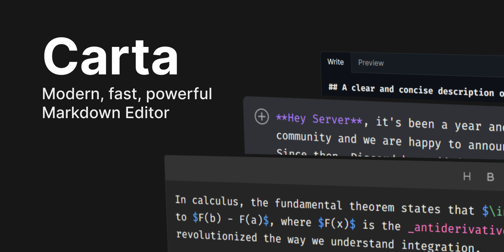The width and height of the screenshot is (504, 252).
Task: Click the pink "_antiderivative" italic text
Action: tap(456, 228)
